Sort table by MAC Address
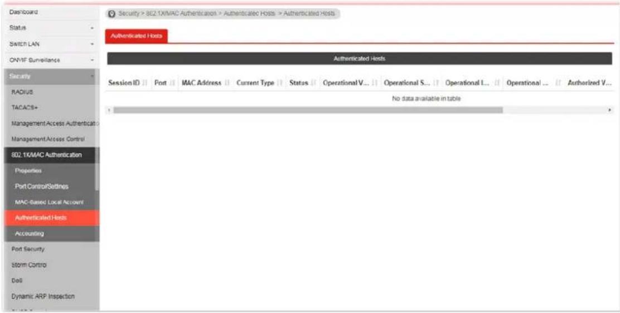 205,84
